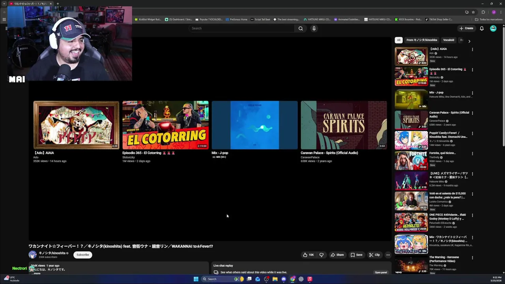
Task: Open Mix - ワカンナイト☆フィーバー sidebar playlist
Action: 449,239
